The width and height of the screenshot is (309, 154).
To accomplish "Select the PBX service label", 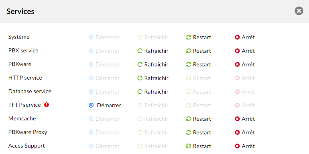I will [x=23, y=50].
